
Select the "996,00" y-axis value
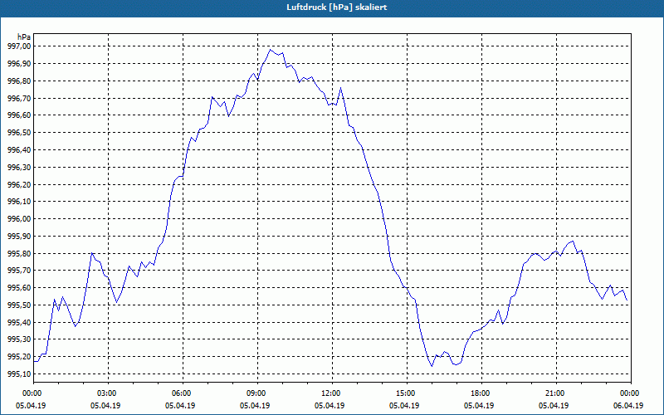pyautogui.click(x=19, y=219)
